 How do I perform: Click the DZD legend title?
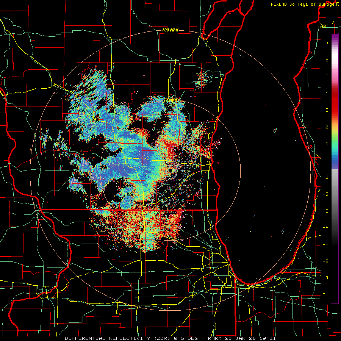point(333,23)
